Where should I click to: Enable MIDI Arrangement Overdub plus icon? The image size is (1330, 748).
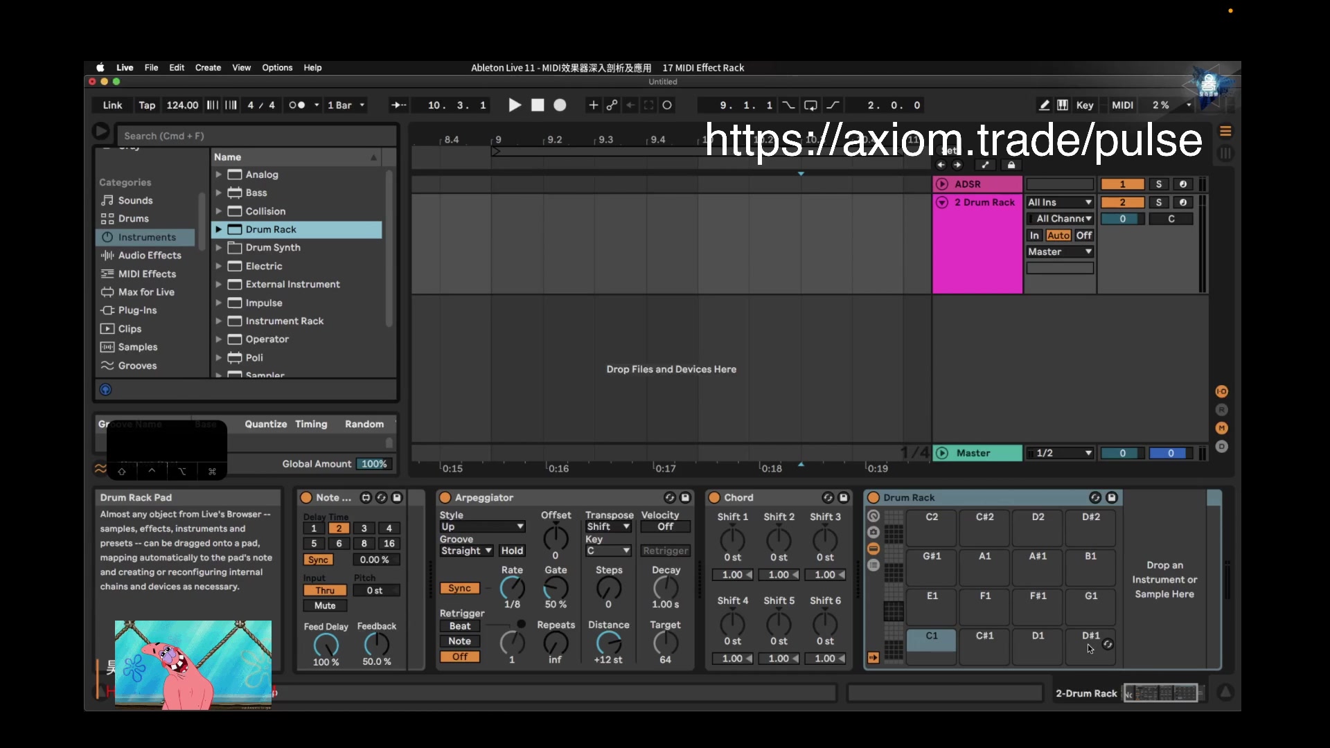[x=594, y=105]
